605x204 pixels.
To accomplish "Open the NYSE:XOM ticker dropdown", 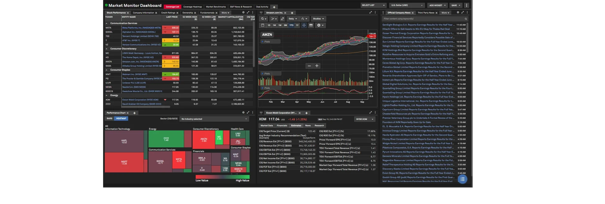I will [x=365, y=119].
